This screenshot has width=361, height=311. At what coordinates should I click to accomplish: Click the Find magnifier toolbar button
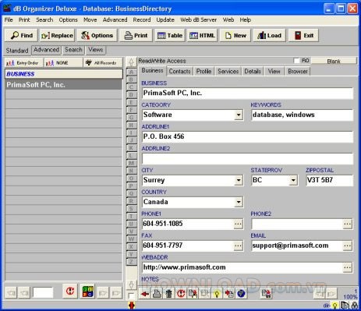21,35
